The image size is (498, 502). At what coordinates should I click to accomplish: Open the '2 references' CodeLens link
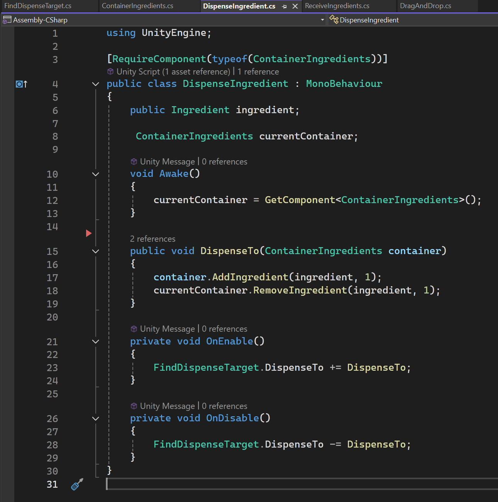pyautogui.click(x=152, y=239)
